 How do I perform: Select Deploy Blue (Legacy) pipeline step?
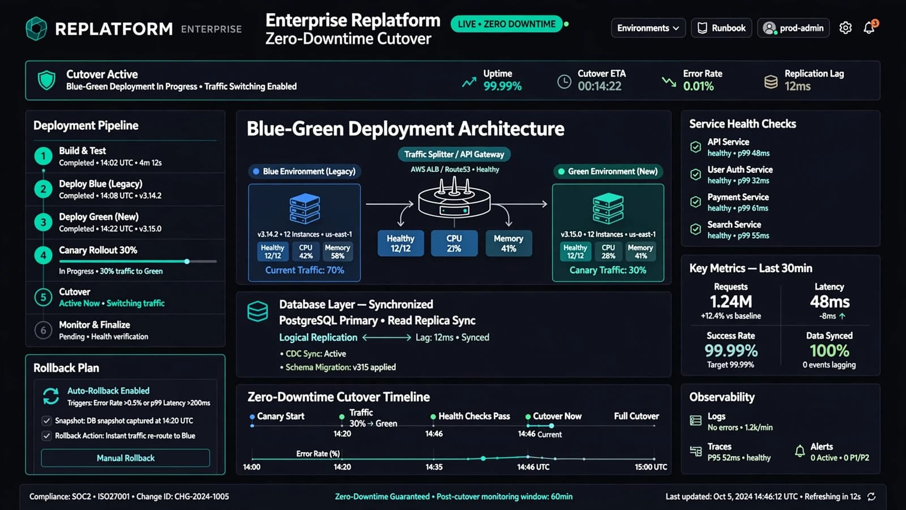(x=126, y=189)
